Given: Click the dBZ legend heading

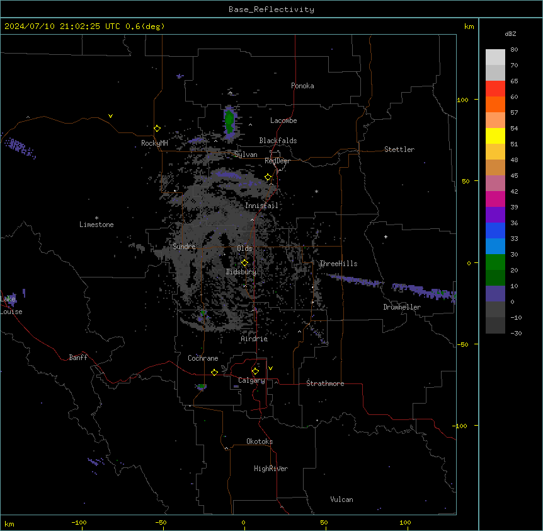Looking at the screenshot, I should pyautogui.click(x=510, y=33).
